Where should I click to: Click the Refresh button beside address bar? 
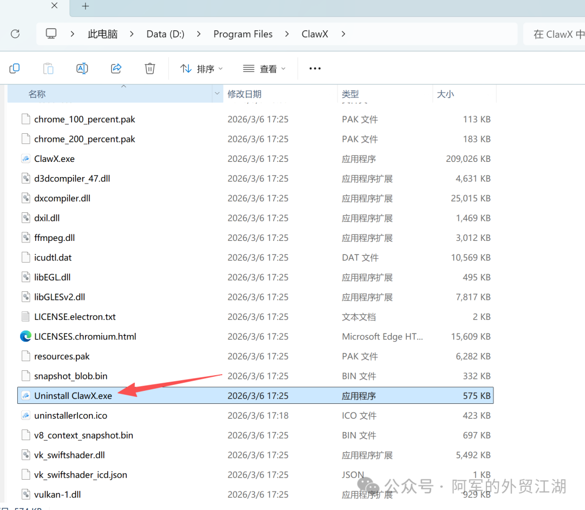click(x=15, y=34)
